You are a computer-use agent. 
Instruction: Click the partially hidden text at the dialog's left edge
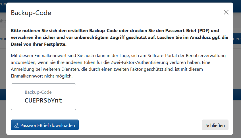coord(3,39)
